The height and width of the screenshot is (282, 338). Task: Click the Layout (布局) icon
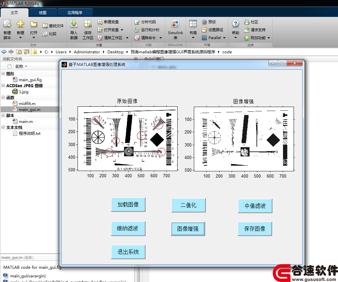click(193, 24)
